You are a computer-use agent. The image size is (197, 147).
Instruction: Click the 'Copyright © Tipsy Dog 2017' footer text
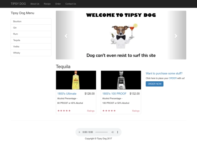[x=98, y=139]
